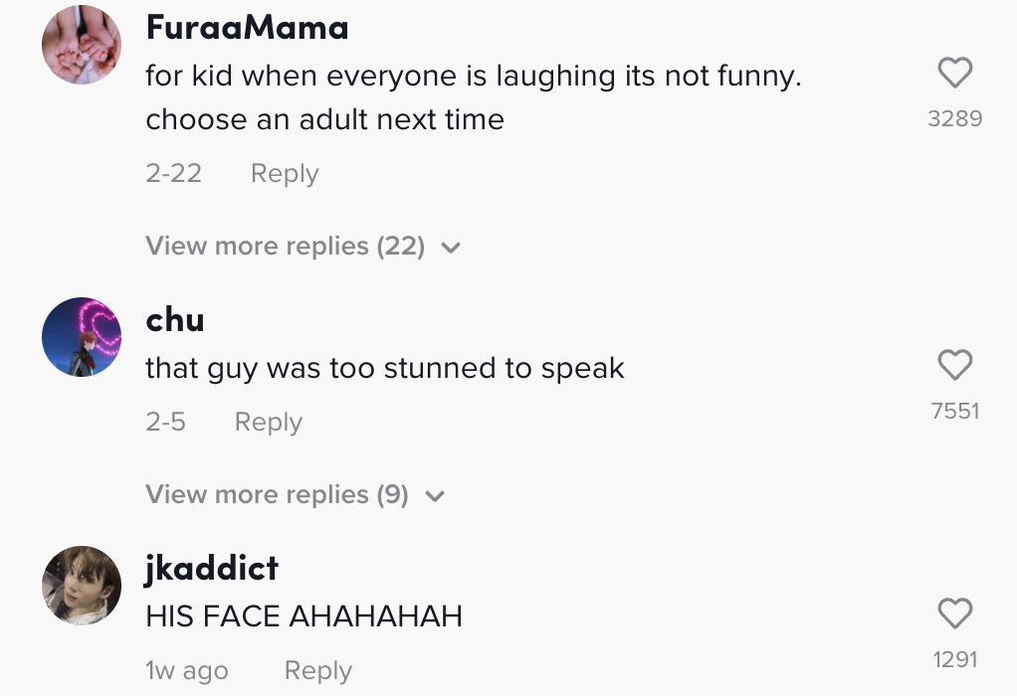Like FuraaMama's comment with the heart

click(954, 74)
